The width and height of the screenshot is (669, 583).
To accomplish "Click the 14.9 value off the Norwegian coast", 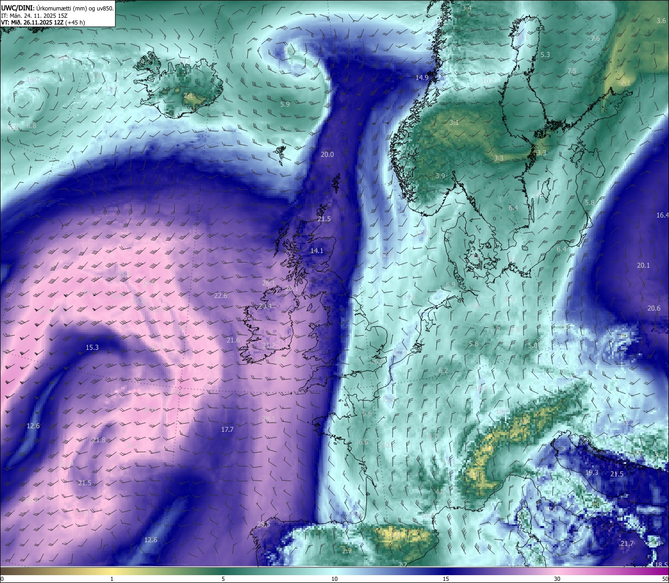I will [x=422, y=77].
